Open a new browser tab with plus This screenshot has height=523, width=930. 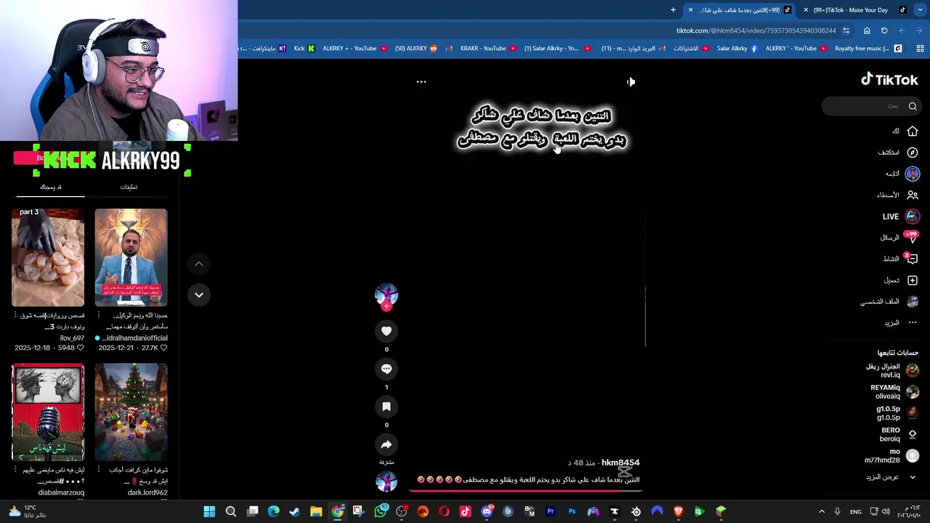(673, 10)
